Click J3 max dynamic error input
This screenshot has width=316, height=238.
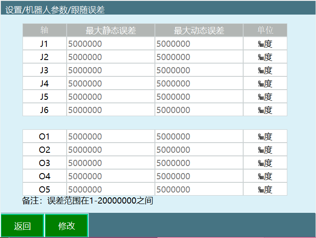coord(199,70)
